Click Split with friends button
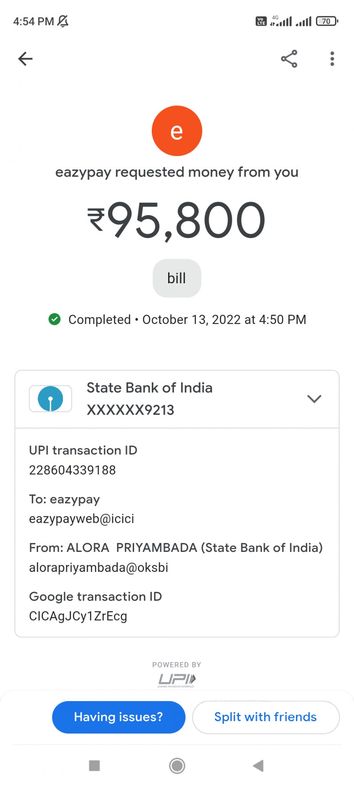354x787 pixels. 265,717
